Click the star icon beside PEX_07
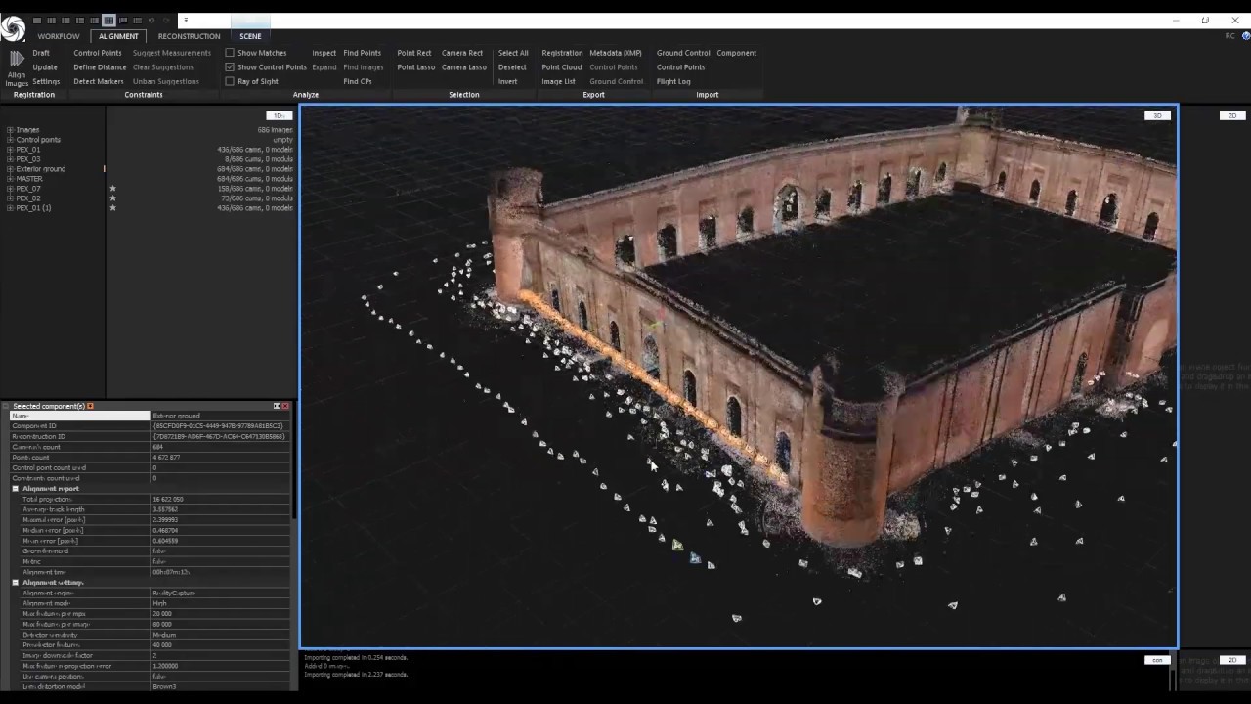The image size is (1251, 704). point(112,189)
